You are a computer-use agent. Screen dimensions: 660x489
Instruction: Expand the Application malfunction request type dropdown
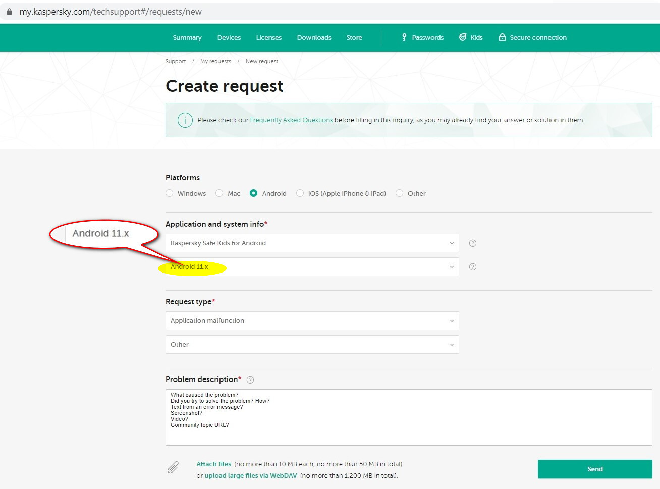pyautogui.click(x=312, y=321)
